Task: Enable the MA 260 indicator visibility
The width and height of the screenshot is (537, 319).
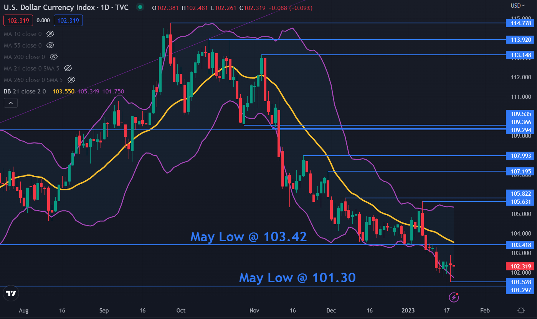Action: [x=71, y=80]
